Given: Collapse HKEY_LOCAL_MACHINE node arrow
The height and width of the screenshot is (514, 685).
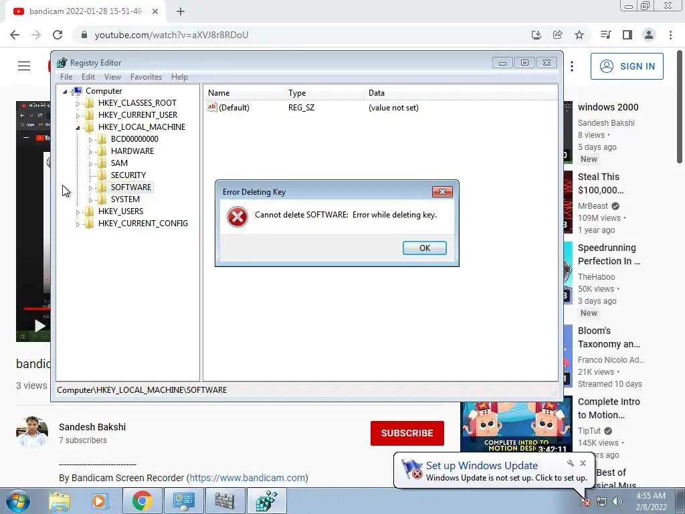Looking at the screenshot, I should point(78,128).
